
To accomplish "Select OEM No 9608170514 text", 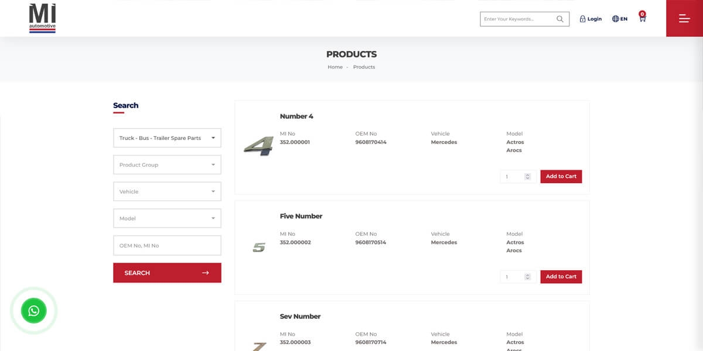I will 371,242.
